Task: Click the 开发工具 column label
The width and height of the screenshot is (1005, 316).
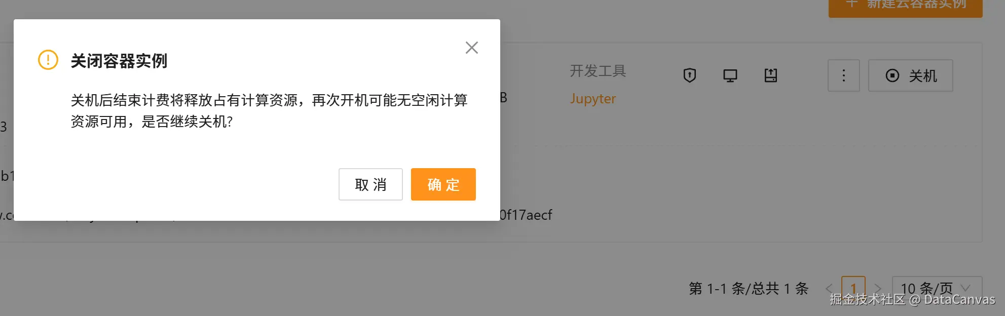Action: click(598, 71)
